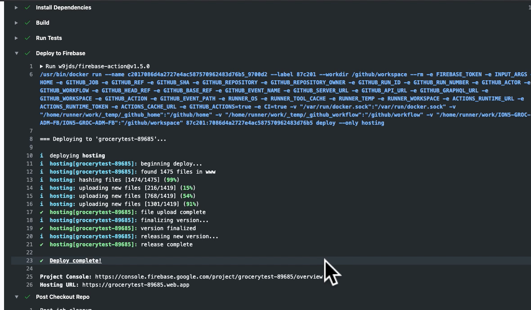Click the 'releasing new version...' log line
Viewport: 531px width, 310px height.
point(179,236)
